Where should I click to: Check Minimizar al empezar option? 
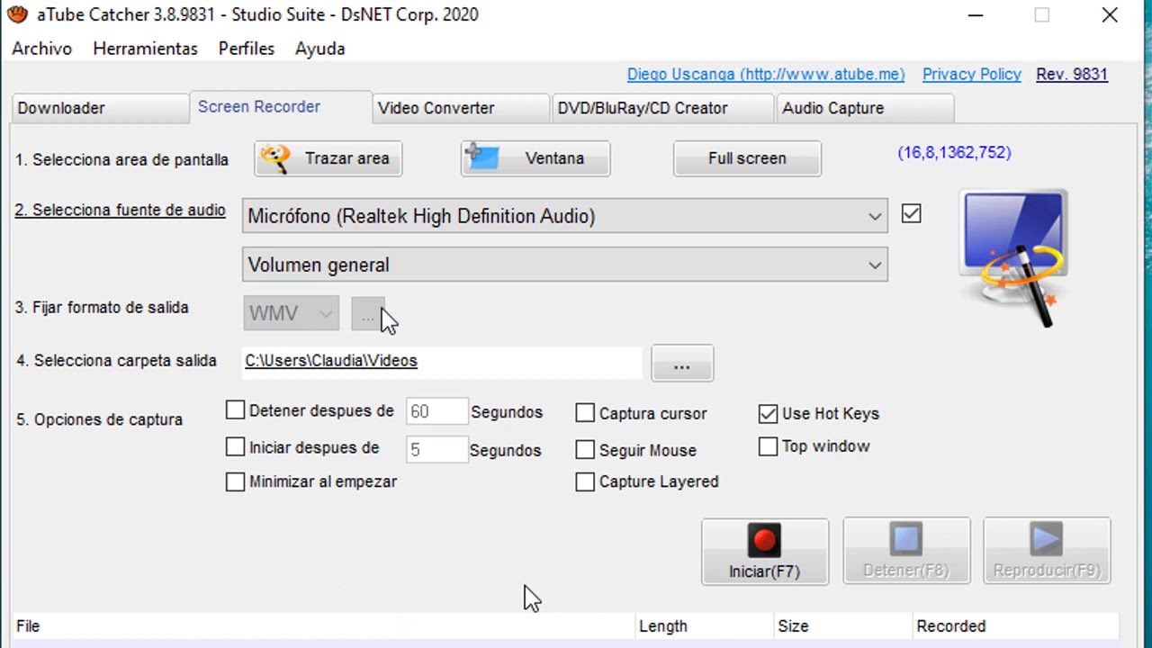tap(235, 481)
